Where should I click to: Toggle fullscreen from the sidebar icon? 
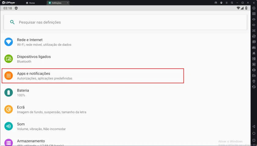tap(254, 31)
